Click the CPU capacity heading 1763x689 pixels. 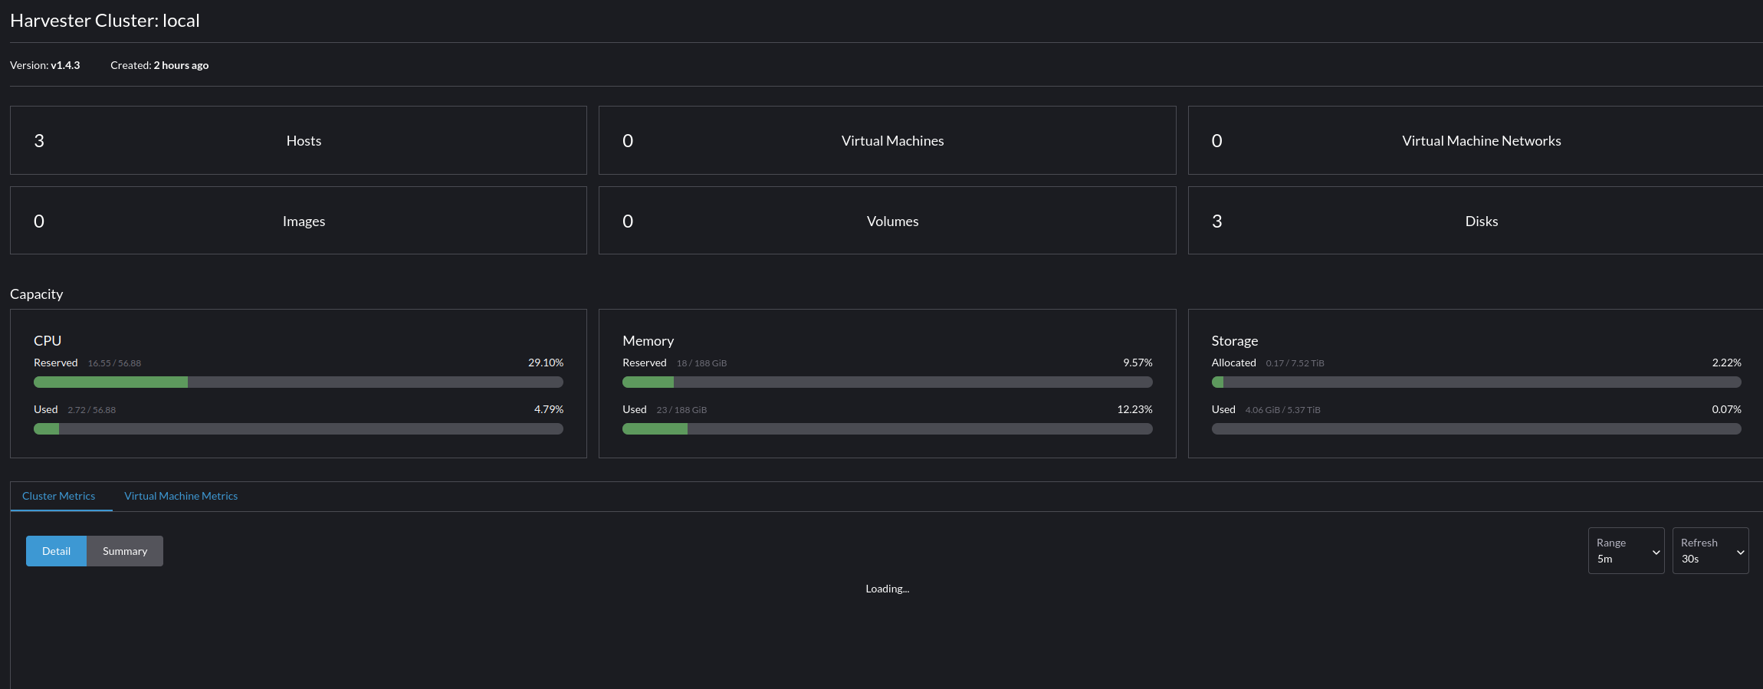click(x=48, y=340)
